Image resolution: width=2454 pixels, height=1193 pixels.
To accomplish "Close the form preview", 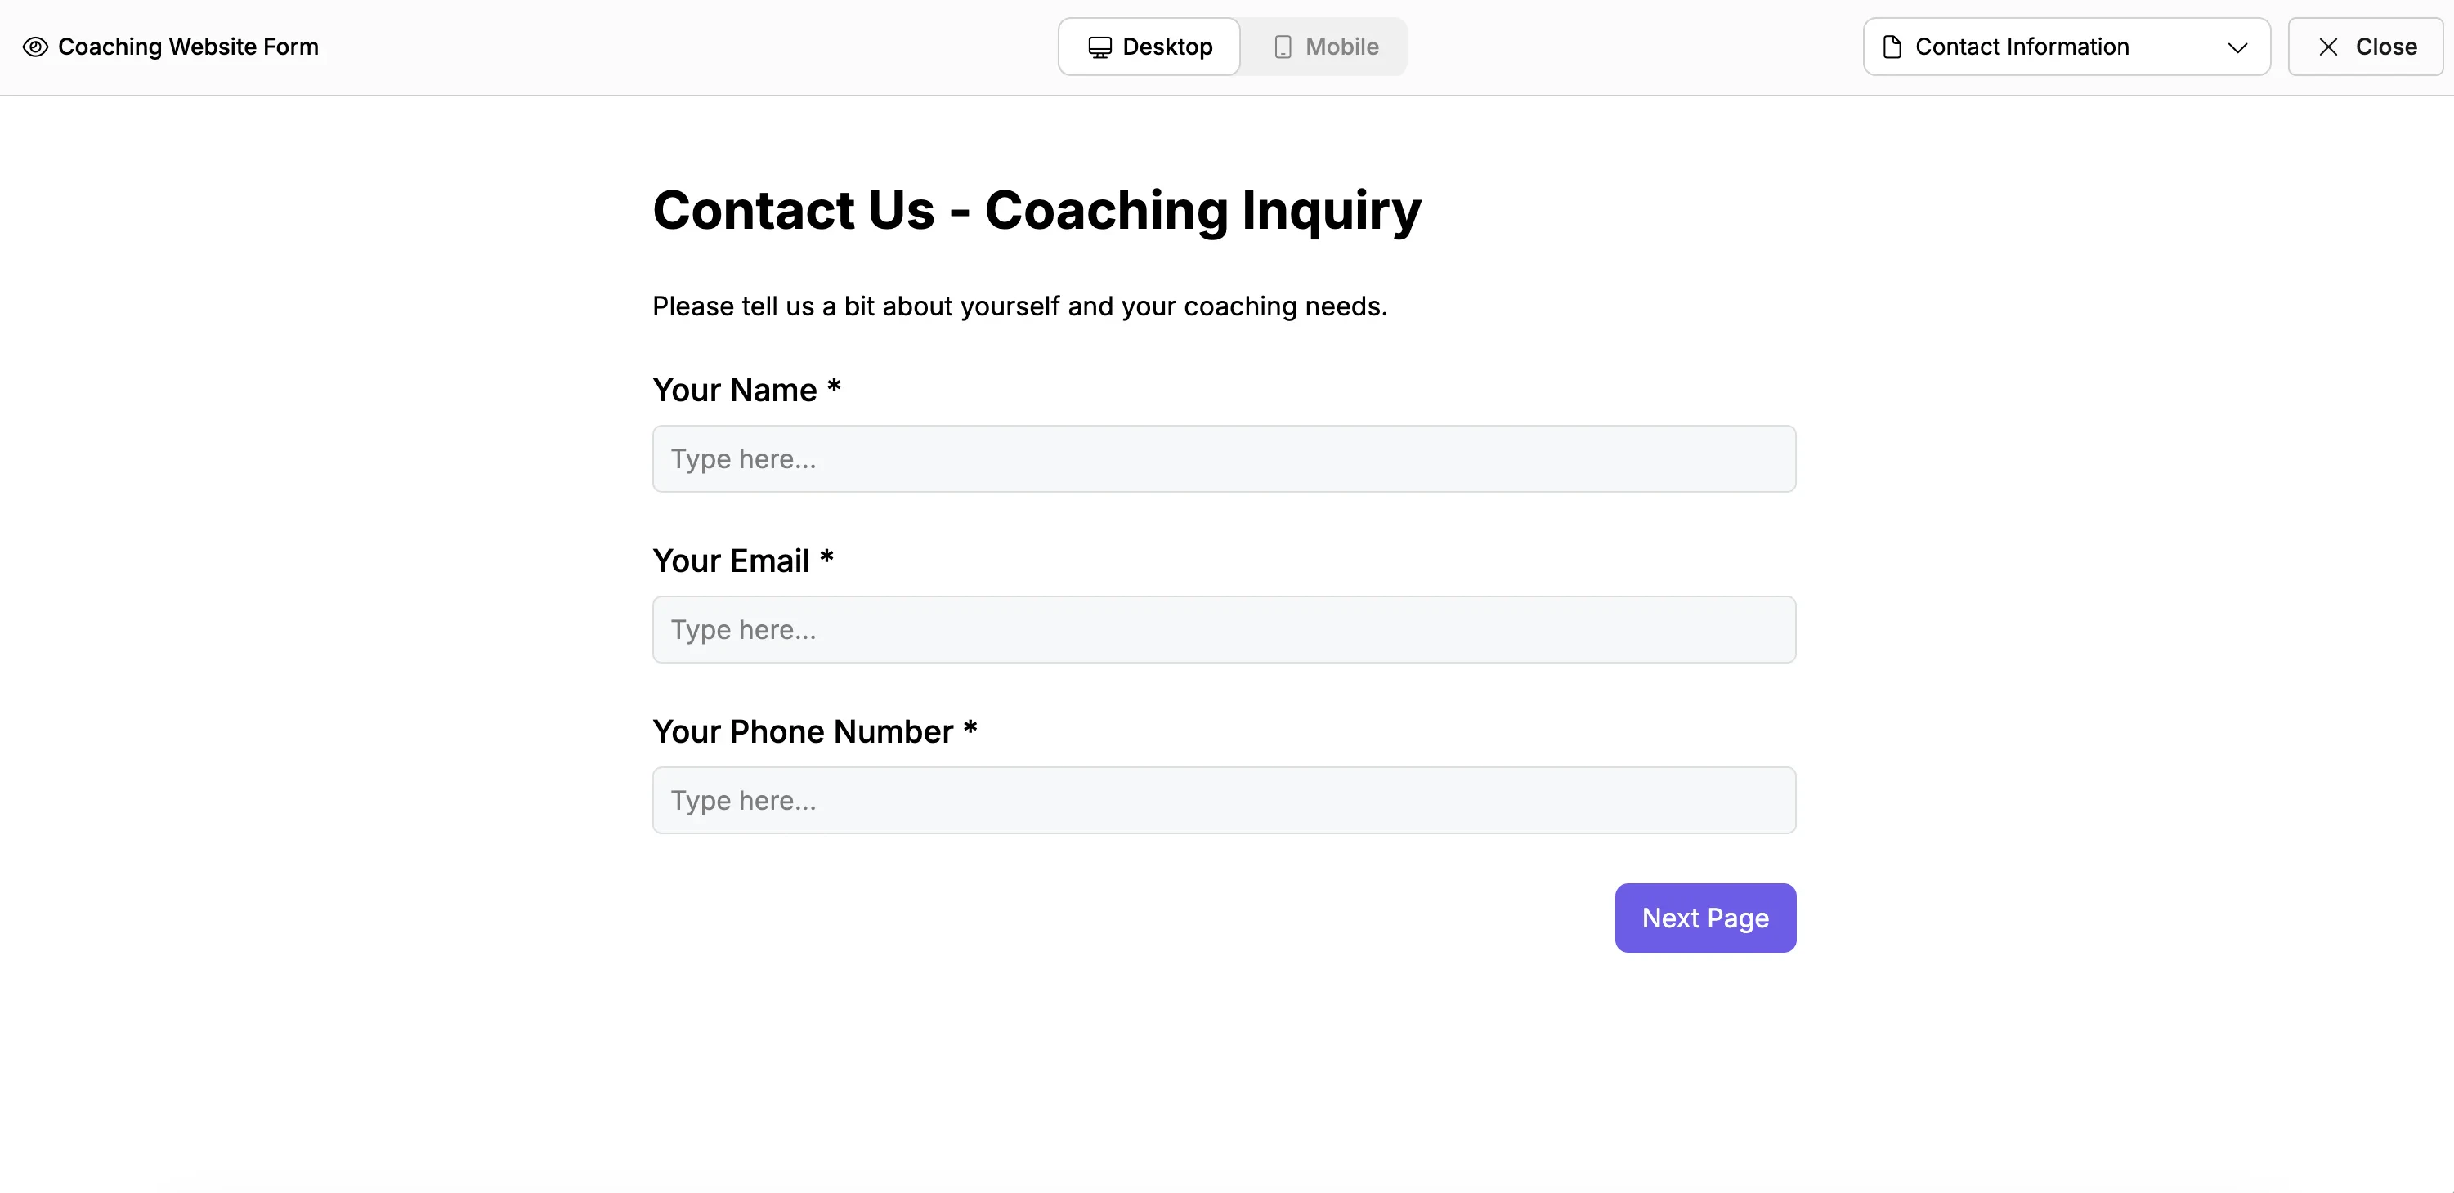I will click(2366, 46).
